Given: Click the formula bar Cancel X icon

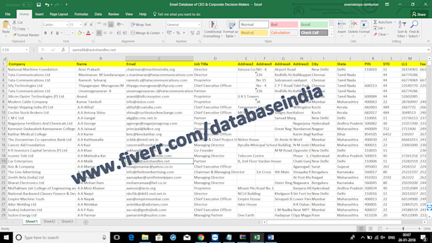Looking at the screenshot, I should click(x=43, y=50).
